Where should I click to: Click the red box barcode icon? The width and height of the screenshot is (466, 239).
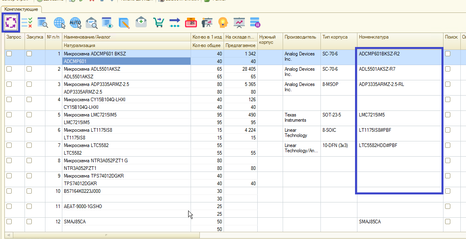[x=191, y=22]
